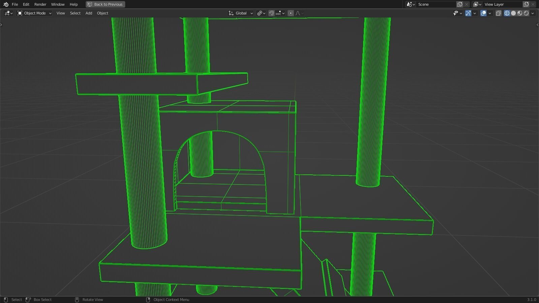Switch to rendered viewport shading

526,13
